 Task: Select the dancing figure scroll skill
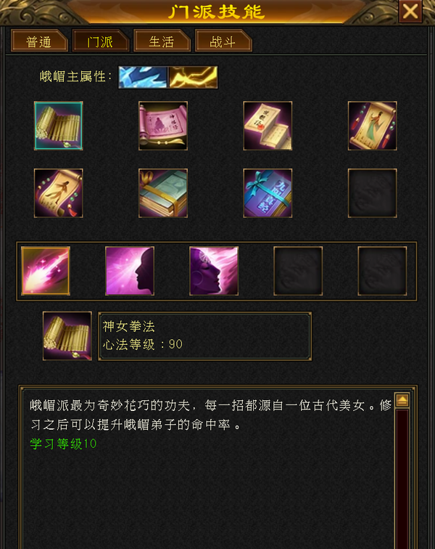[59, 193]
